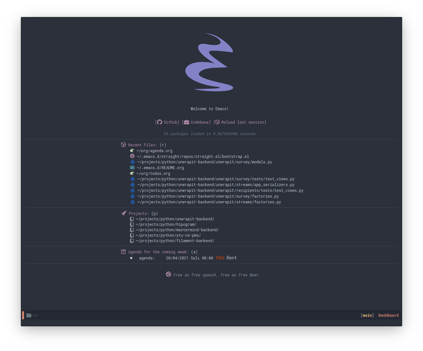423x351 pixels.
Task: Click the ~/ directory in the modeline
Action: pyautogui.click(x=35, y=315)
